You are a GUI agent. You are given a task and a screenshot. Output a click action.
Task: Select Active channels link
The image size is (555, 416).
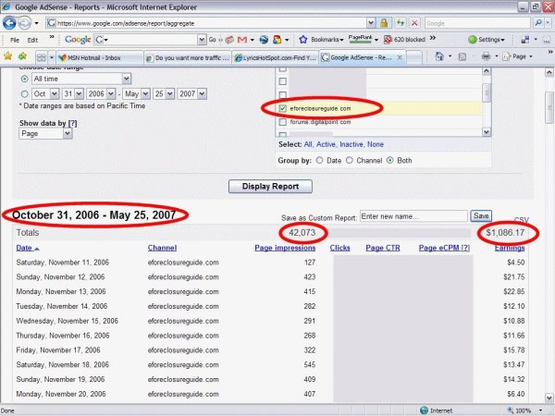[x=326, y=144]
